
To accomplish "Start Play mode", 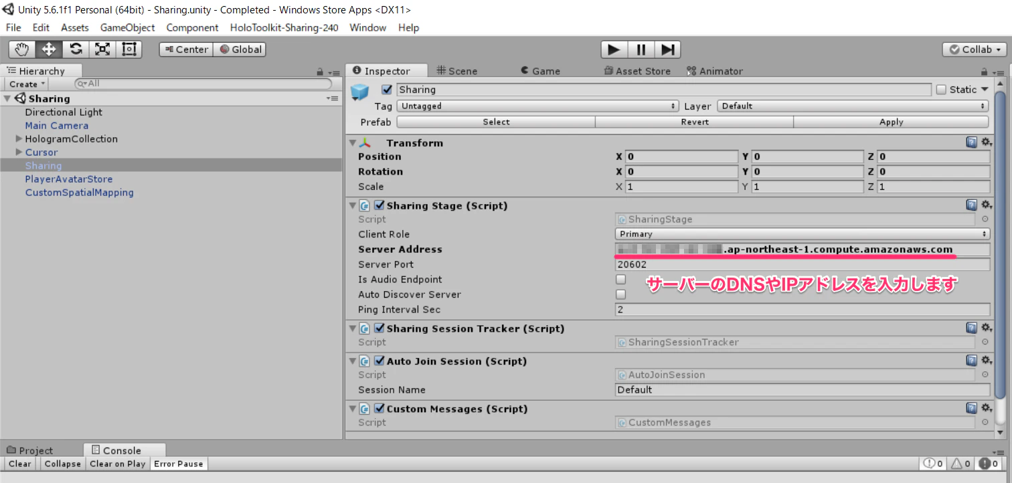I will tap(614, 50).
